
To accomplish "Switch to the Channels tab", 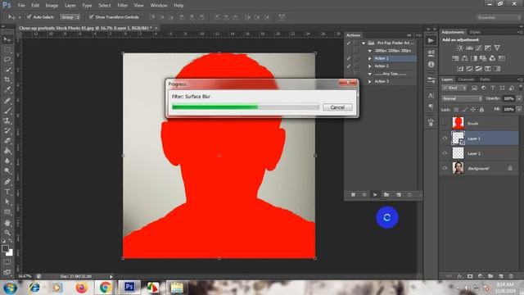I will point(466,79).
